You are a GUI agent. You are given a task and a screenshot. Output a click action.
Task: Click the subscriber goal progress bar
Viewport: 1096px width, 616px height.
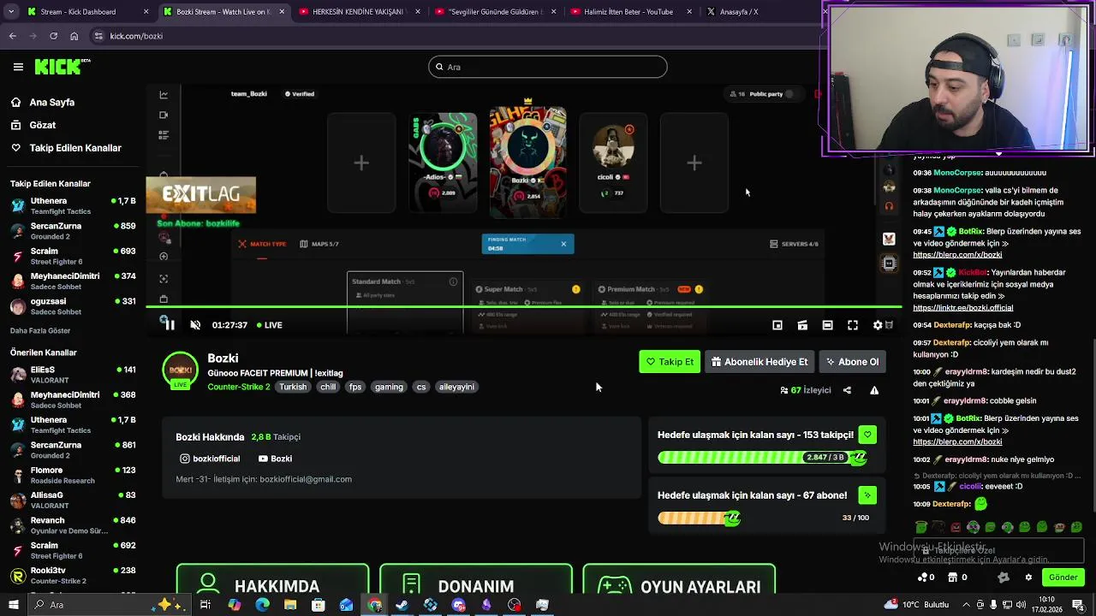tap(699, 518)
